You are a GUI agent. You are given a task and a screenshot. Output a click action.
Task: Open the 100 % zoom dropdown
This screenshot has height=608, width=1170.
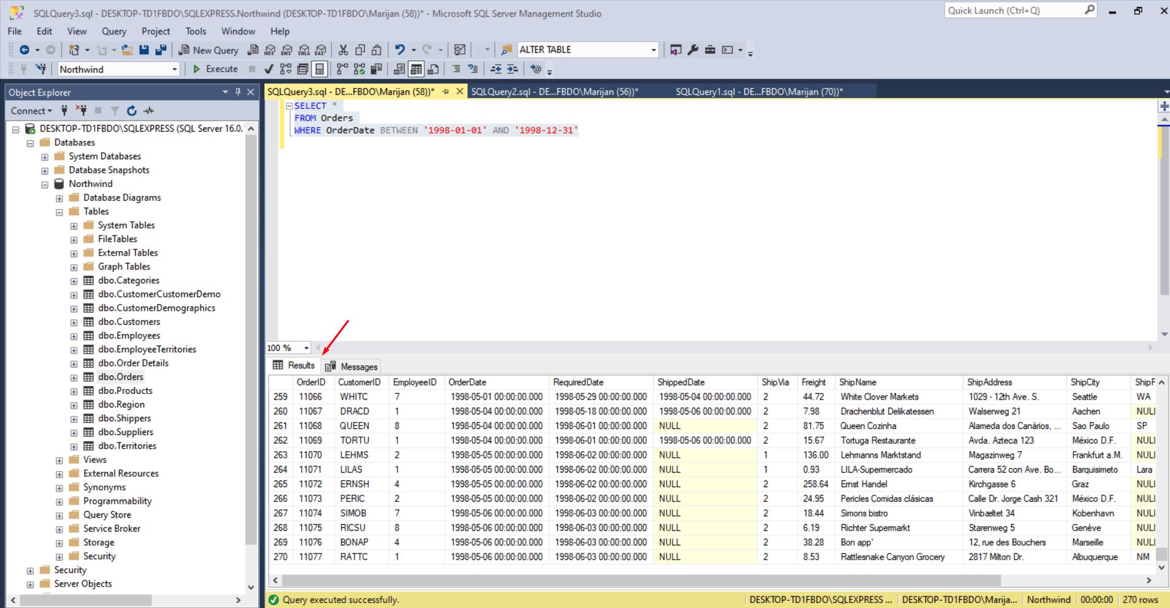[306, 348]
